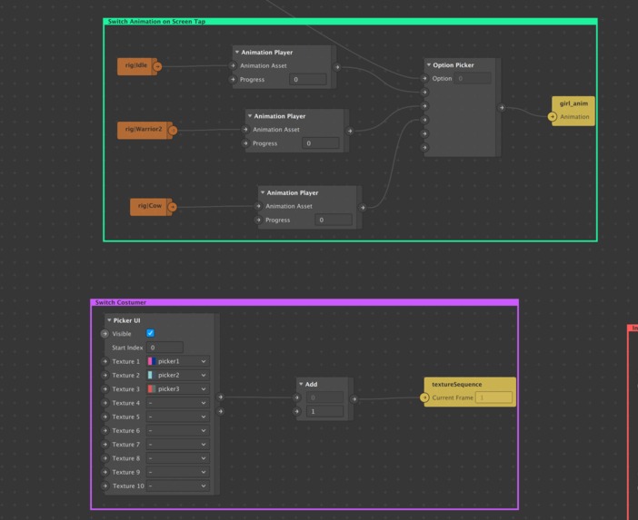Click the first input port of Add patch
Image resolution: width=638 pixels, height=520 pixels.
297,397
